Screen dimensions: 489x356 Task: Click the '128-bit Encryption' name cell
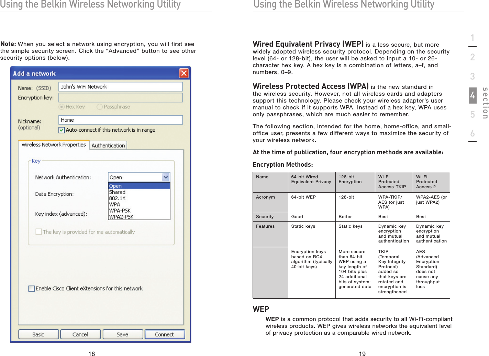click(355, 182)
